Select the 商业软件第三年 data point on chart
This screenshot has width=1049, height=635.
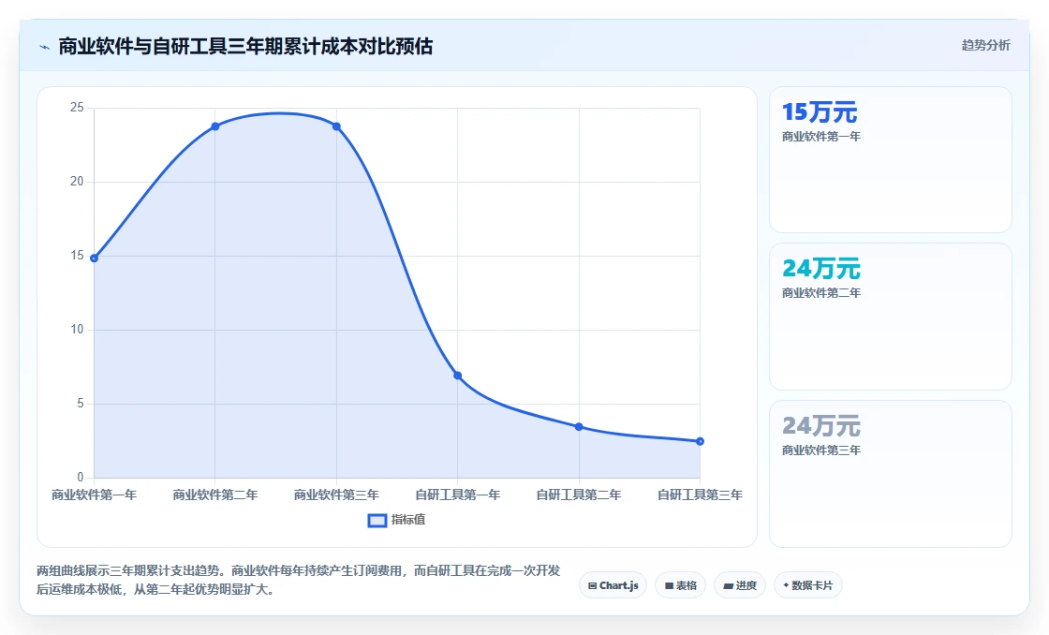coord(336,126)
